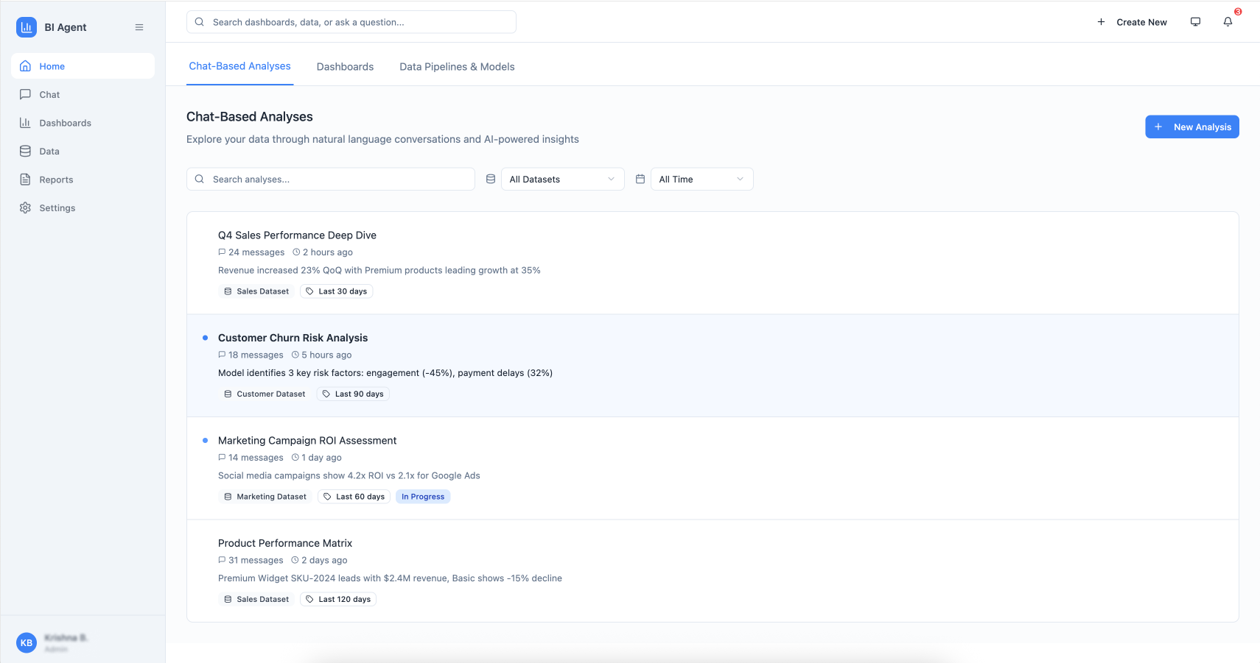This screenshot has height=663, width=1260.
Task: Click the KB user avatar
Action: (x=27, y=642)
